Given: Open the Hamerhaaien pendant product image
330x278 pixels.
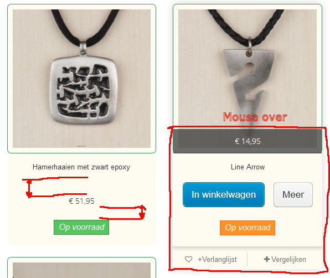Looking at the screenshot, I should click(81, 79).
